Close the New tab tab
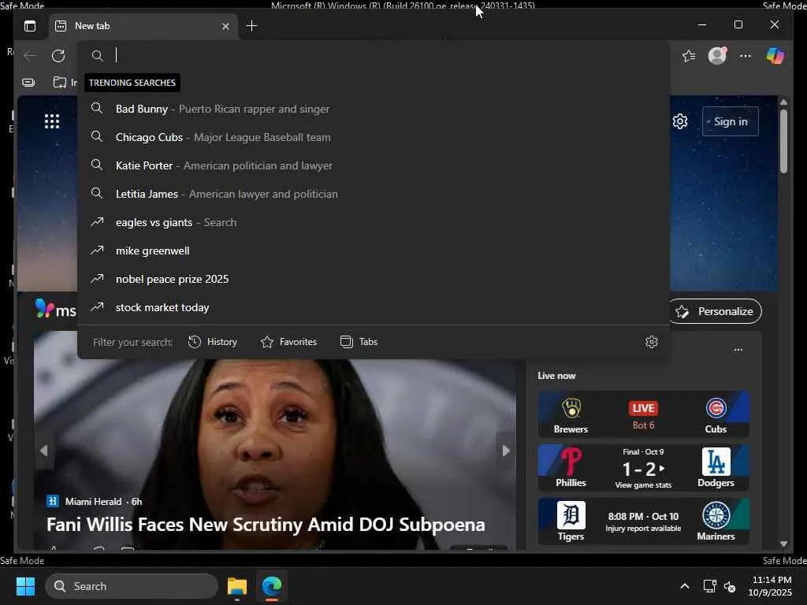 [225, 26]
